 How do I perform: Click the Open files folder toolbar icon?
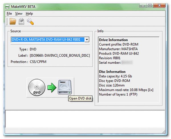tap(13, 21)
